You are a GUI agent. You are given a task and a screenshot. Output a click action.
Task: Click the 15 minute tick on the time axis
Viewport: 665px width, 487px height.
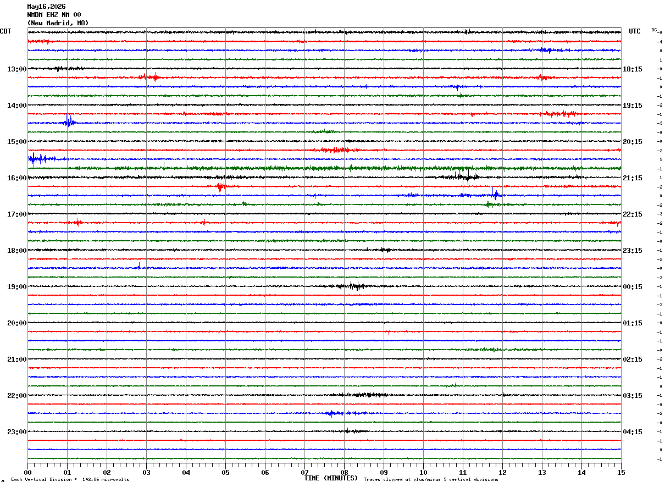pos(620,472)
